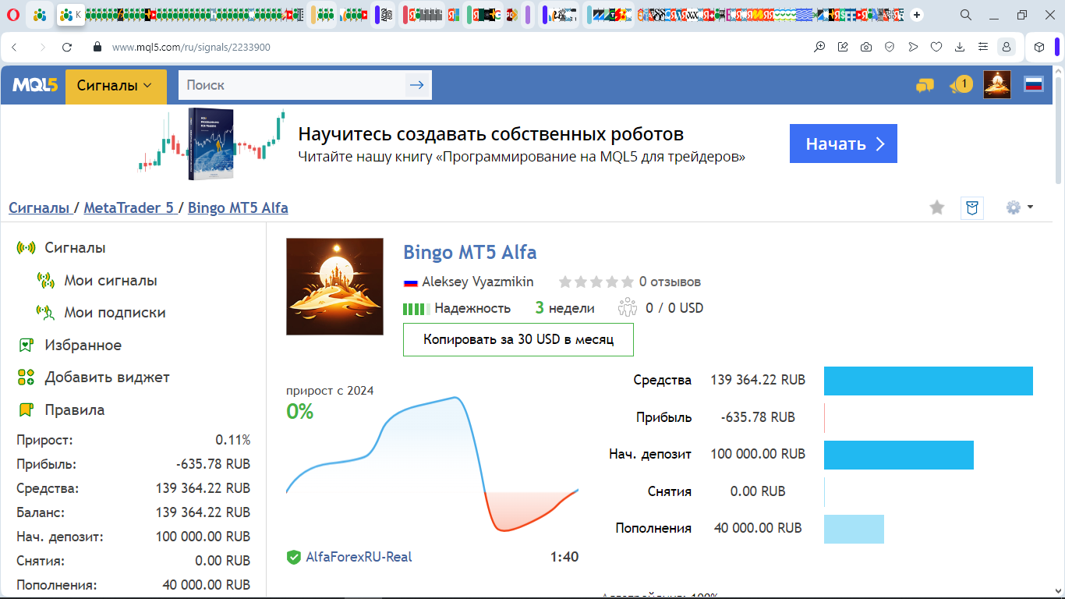Reload the current page
Image resolution: width=1065 pixels, height=599 pixels.
(67, 47)
